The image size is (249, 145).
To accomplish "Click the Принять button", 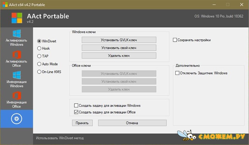I will [x=82, y=123].
